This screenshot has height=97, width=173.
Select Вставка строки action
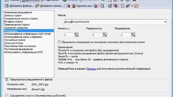coord(29,22)
